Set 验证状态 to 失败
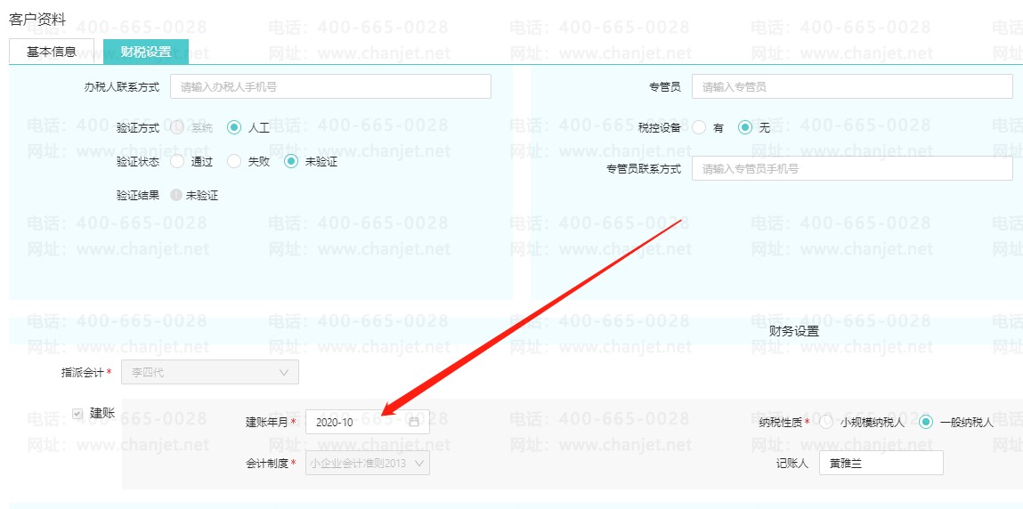The width and height of the screenshot is (1023, 509). [234, 162]
